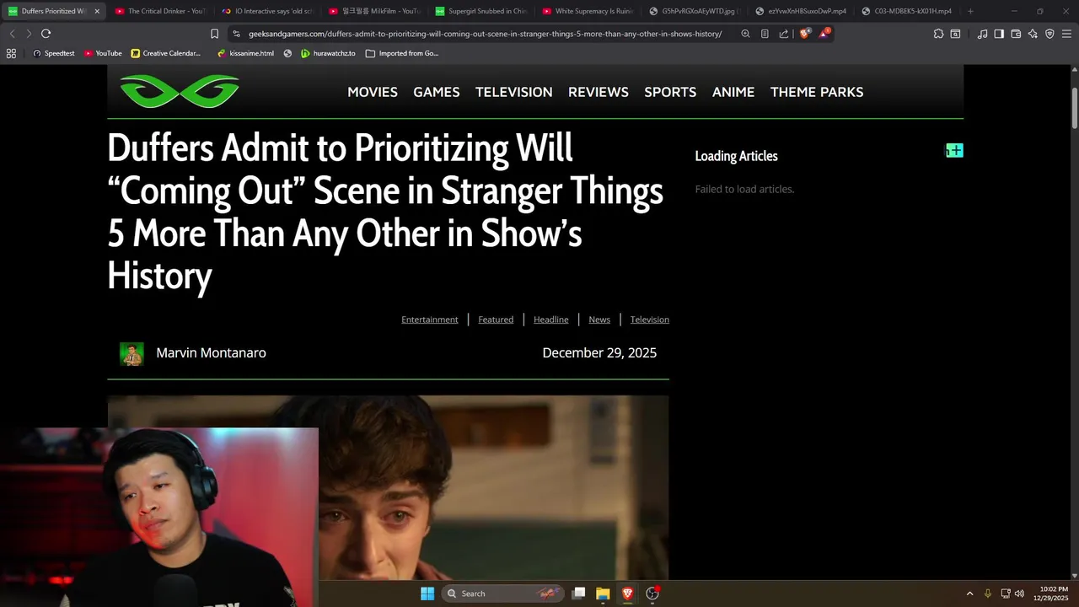
Task: Go back with the browser back arrow
Action: tap(12, 34)
